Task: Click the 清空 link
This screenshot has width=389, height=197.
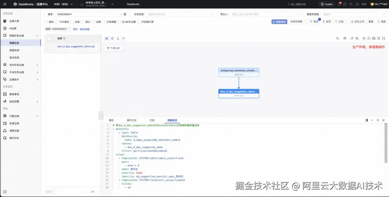Action: [75, 29]
